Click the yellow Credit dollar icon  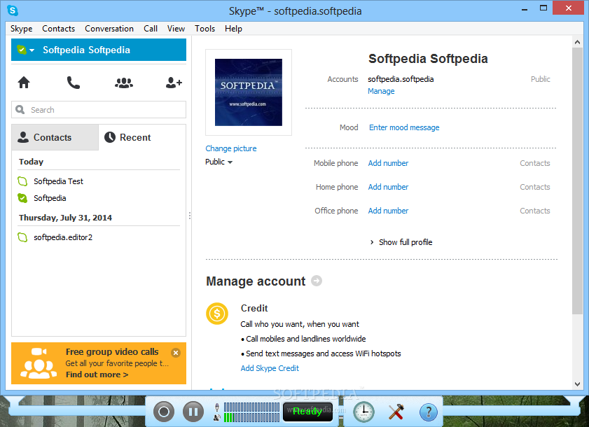tap(217, 313)
